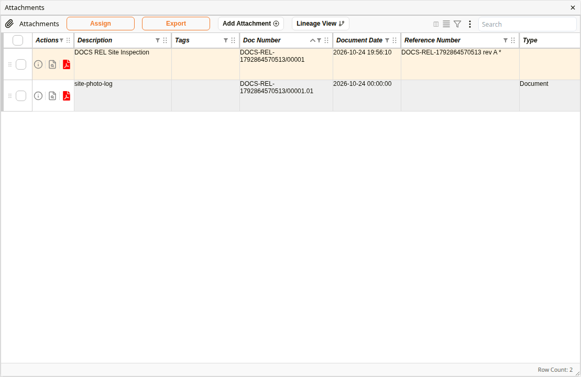Select the Document type cell
Screen dimensions: 581x377
pyautogui.click(x=550, y=95)
